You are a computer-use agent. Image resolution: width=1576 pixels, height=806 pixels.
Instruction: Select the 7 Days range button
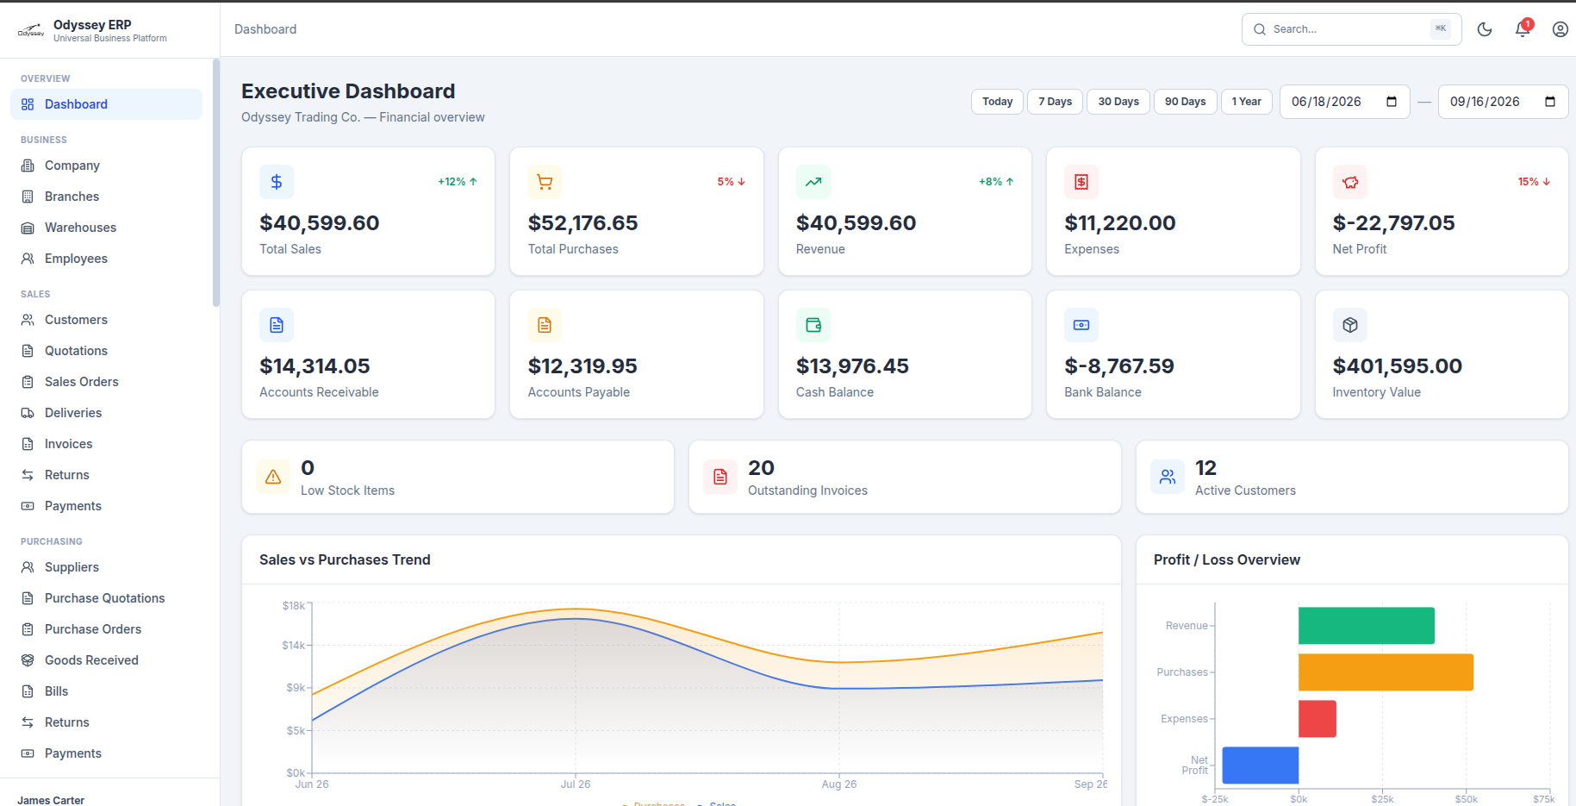point(1056,102)
